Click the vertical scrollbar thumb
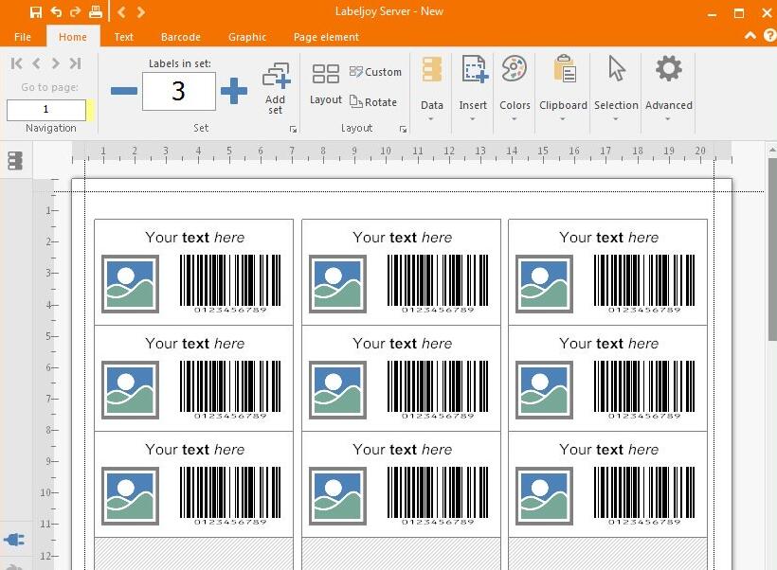777x570 pixels. click(772, 249)
